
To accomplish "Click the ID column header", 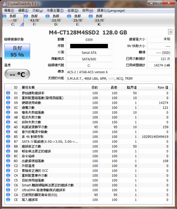I will point(16,87).
